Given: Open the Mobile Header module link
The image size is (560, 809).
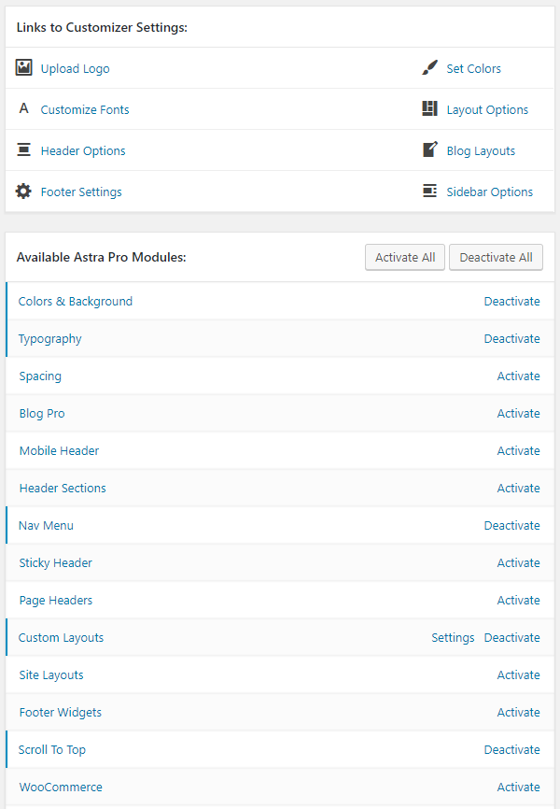Looking at the screenshot, I should point(59,451).
